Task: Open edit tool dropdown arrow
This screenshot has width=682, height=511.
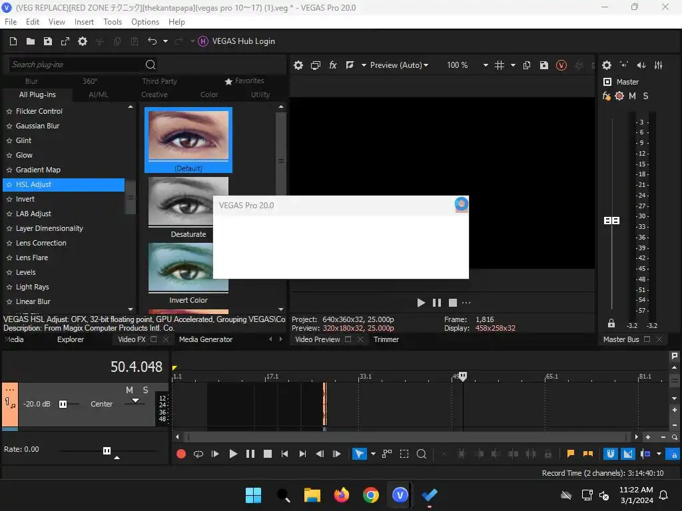Action: (x=373, y=454)
